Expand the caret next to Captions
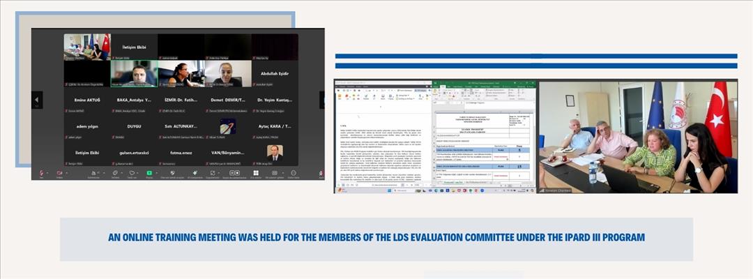This screenshot has width=753, height=279. [283, 172]
